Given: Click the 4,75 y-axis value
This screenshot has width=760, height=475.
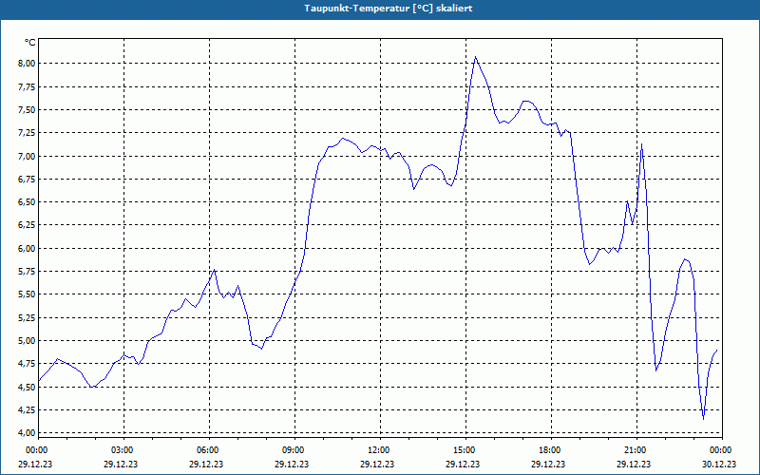Looking at the screenshot, I should 28,364.
